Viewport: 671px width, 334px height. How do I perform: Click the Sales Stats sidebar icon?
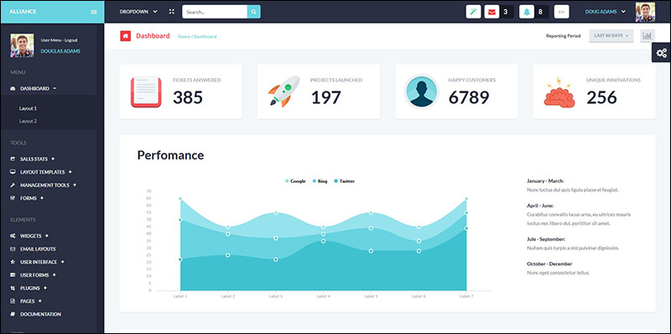pyautogui.click(x=13, y=159)
